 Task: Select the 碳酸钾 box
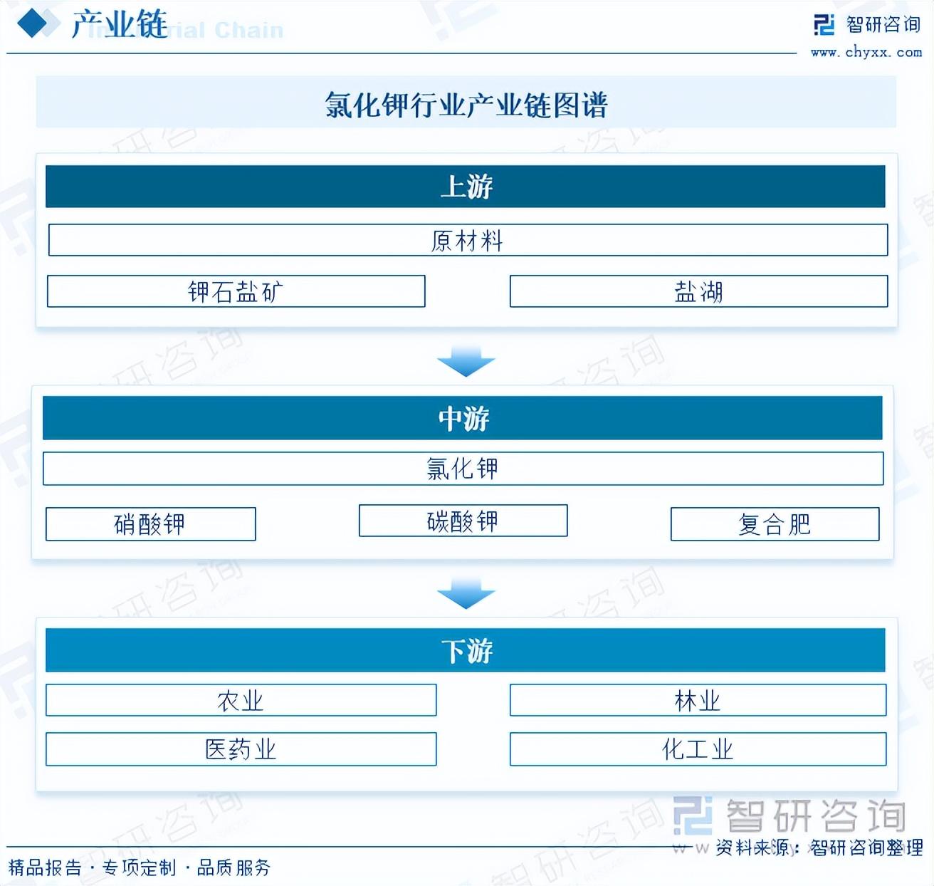point(463,521)
